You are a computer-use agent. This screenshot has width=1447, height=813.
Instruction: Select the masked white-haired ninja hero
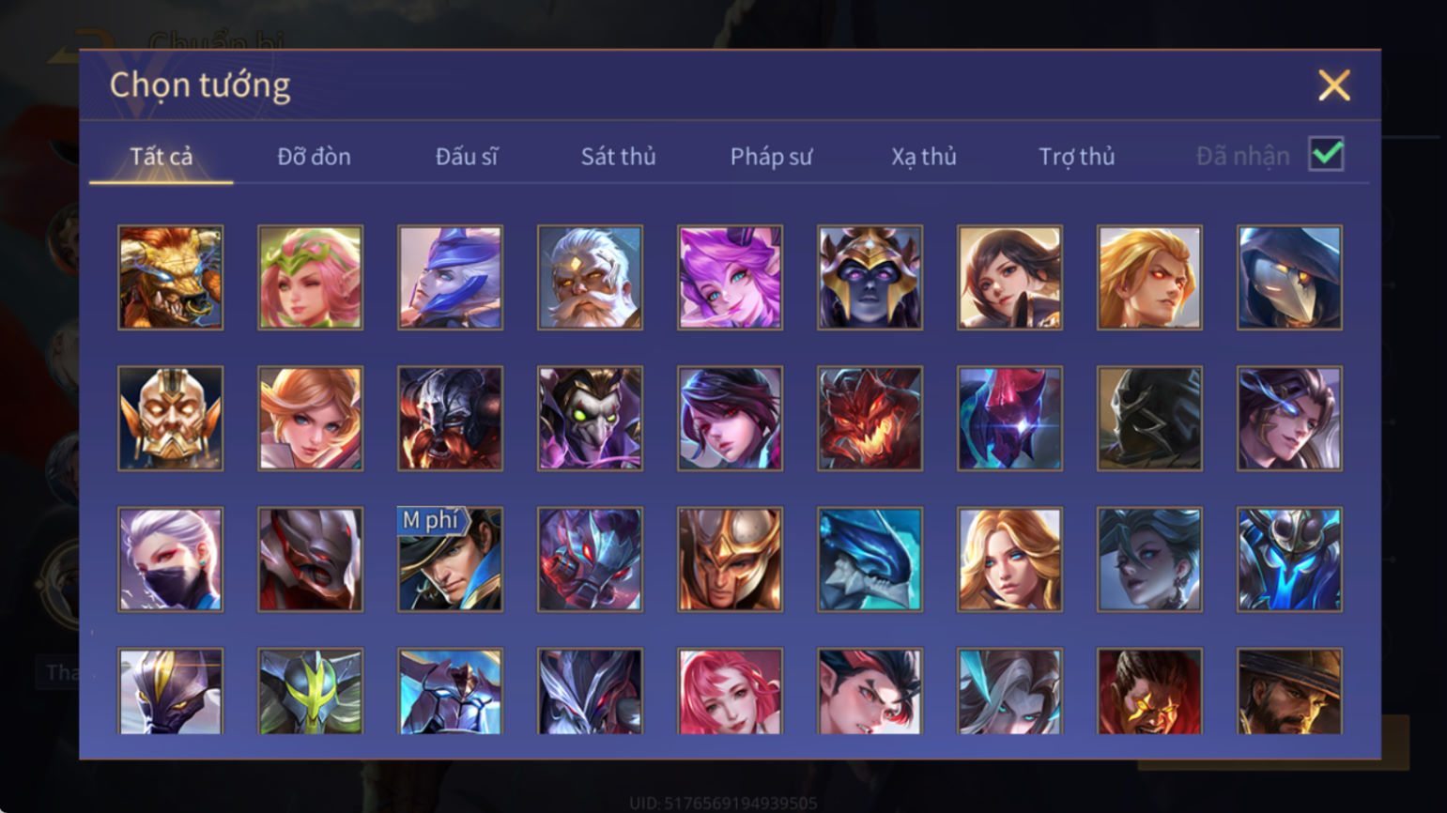click(x=170, y=560)
